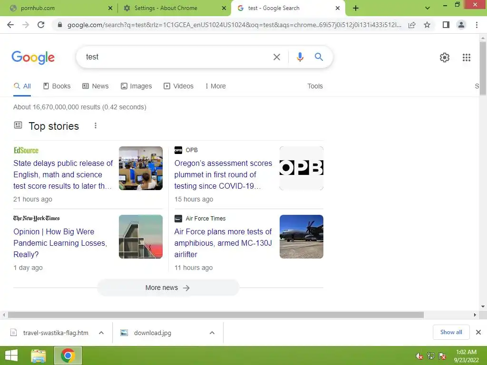
Task: View site info via lock icon
Action: 60,25
